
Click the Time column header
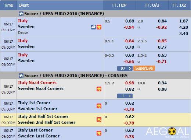click(x=8, y=5)
